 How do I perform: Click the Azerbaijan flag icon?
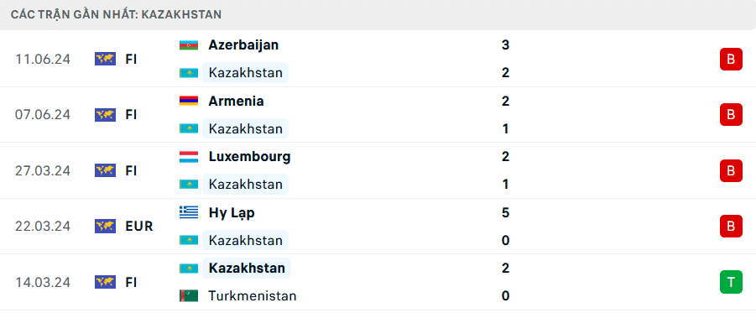[189, 44]
